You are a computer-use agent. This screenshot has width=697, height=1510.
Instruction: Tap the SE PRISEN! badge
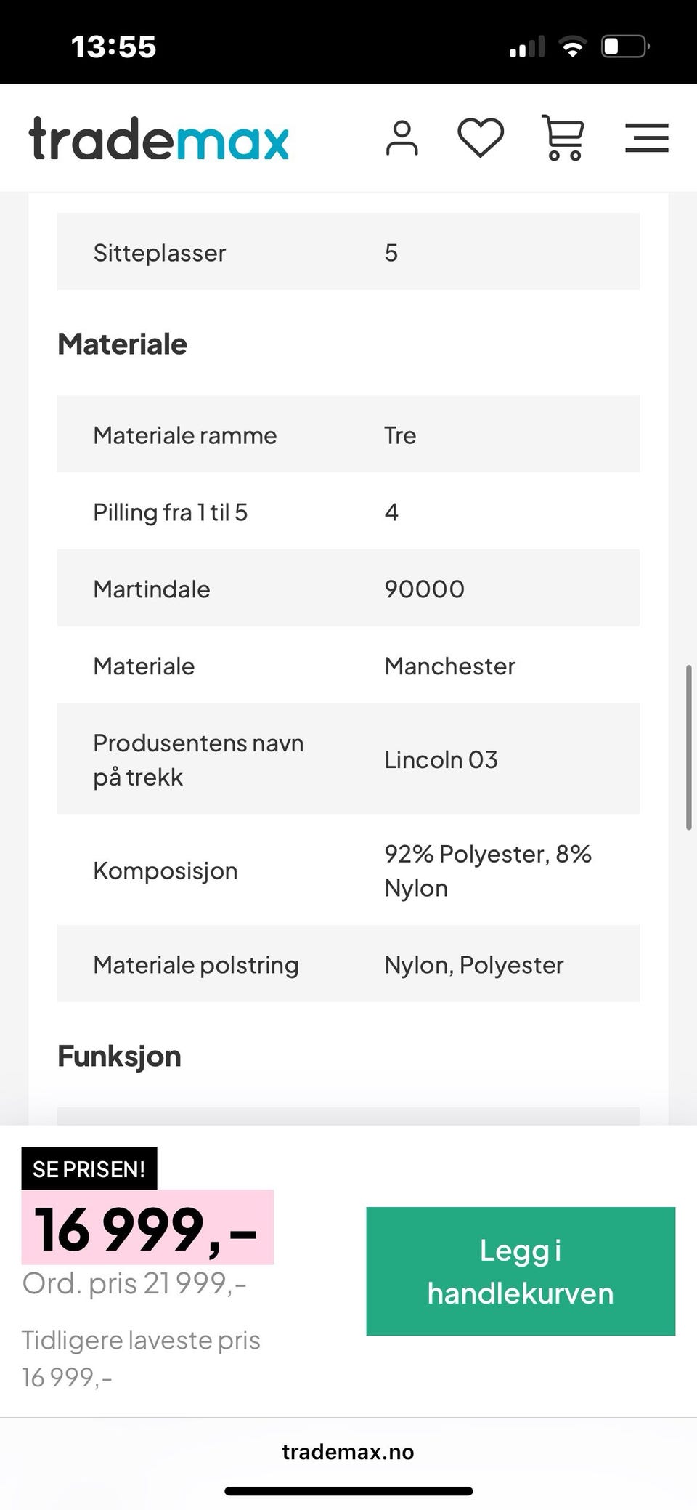(x=89, y=1169)
